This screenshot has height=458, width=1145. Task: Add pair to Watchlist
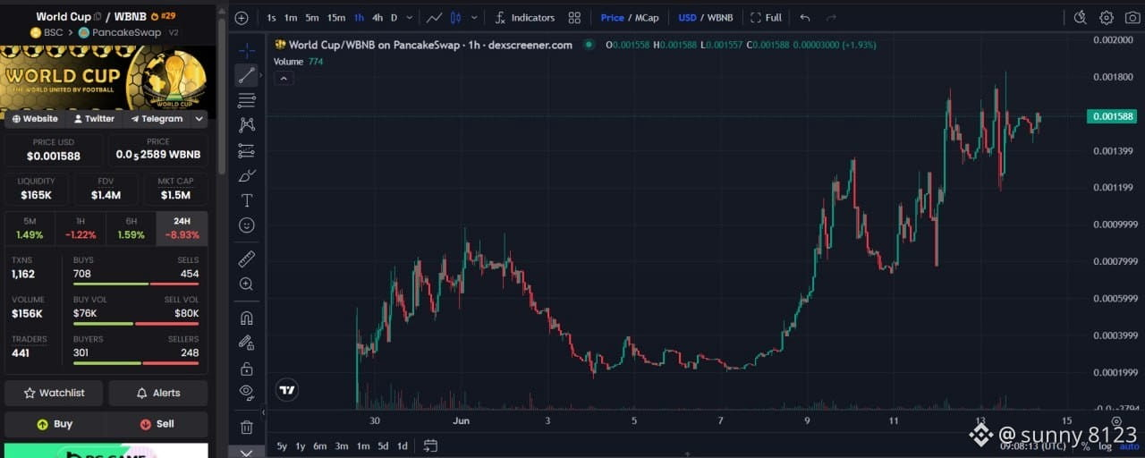coord(54,393)
